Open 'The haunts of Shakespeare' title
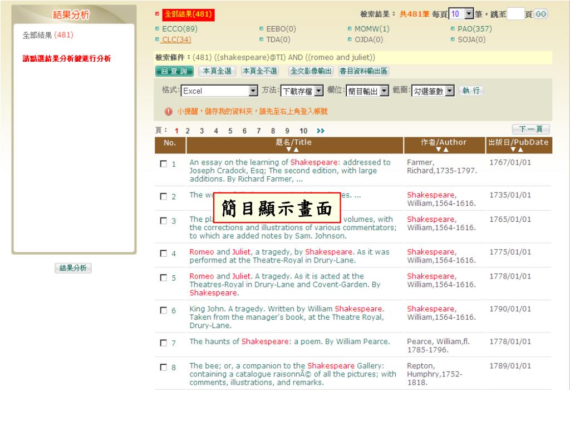Image resolution: width=570 pixels, height=427 pixels. pyautogui.click(x=289, y=341)
